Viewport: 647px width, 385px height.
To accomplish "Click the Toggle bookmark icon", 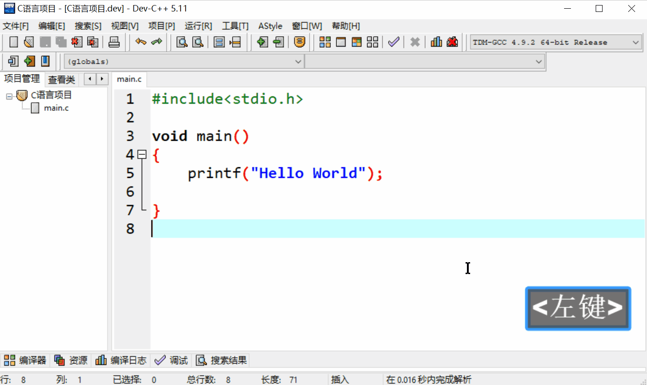I will [29, 61].
